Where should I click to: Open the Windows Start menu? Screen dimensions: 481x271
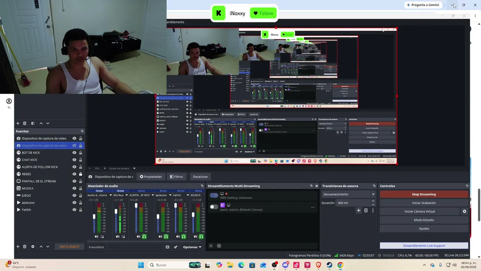(x=141, y=265)
